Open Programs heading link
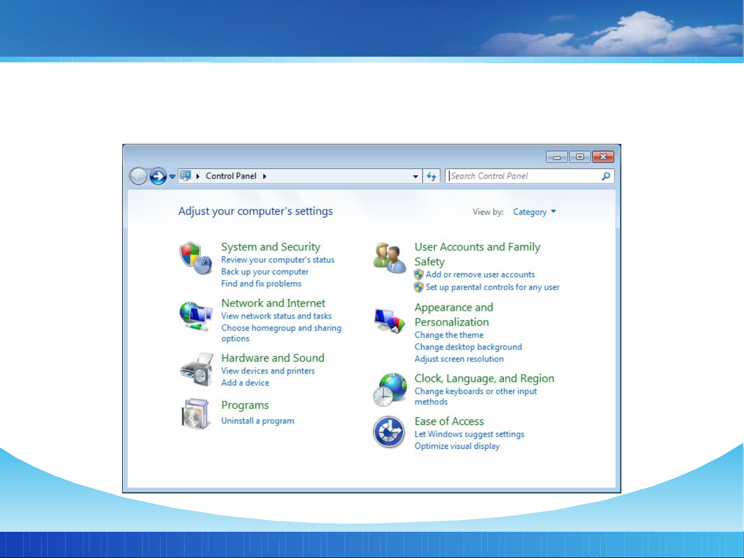This screenshot has height=558, width=744. (x=245, y=405)
